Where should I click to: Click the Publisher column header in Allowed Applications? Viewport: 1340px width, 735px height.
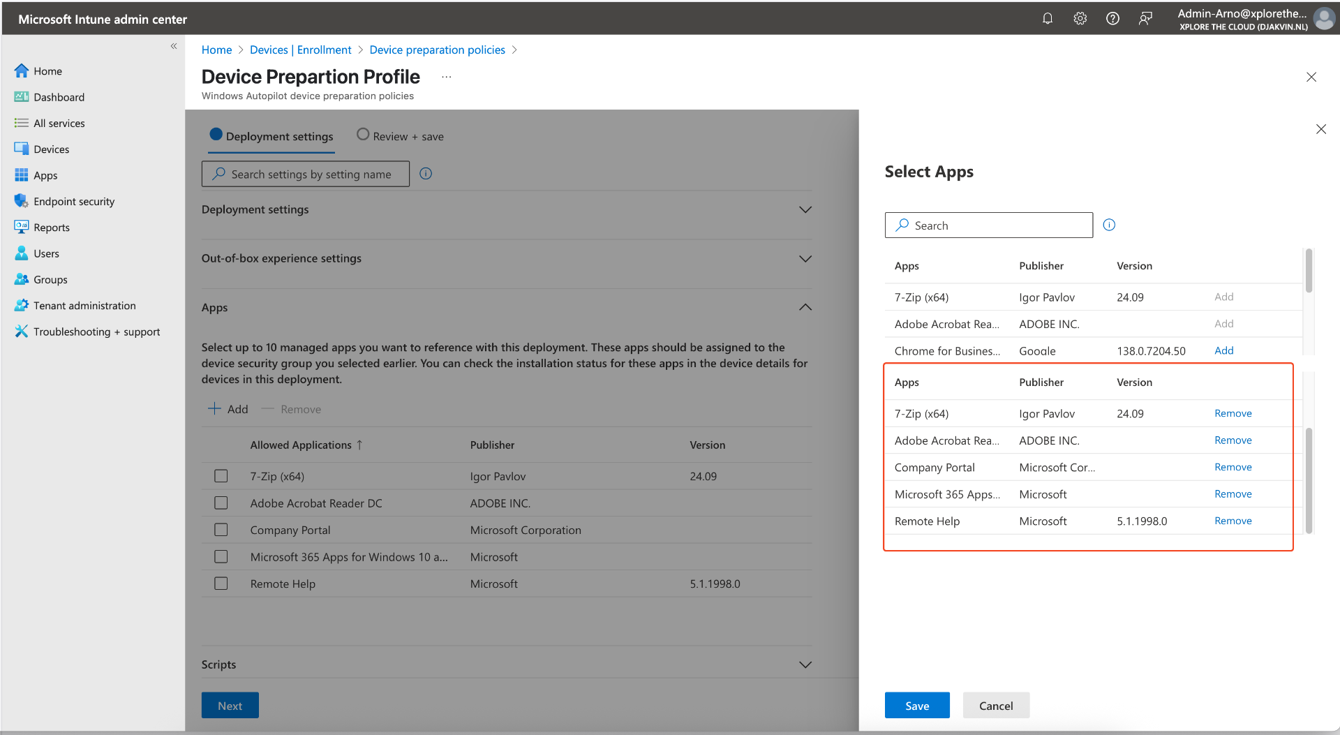point(492,445)
